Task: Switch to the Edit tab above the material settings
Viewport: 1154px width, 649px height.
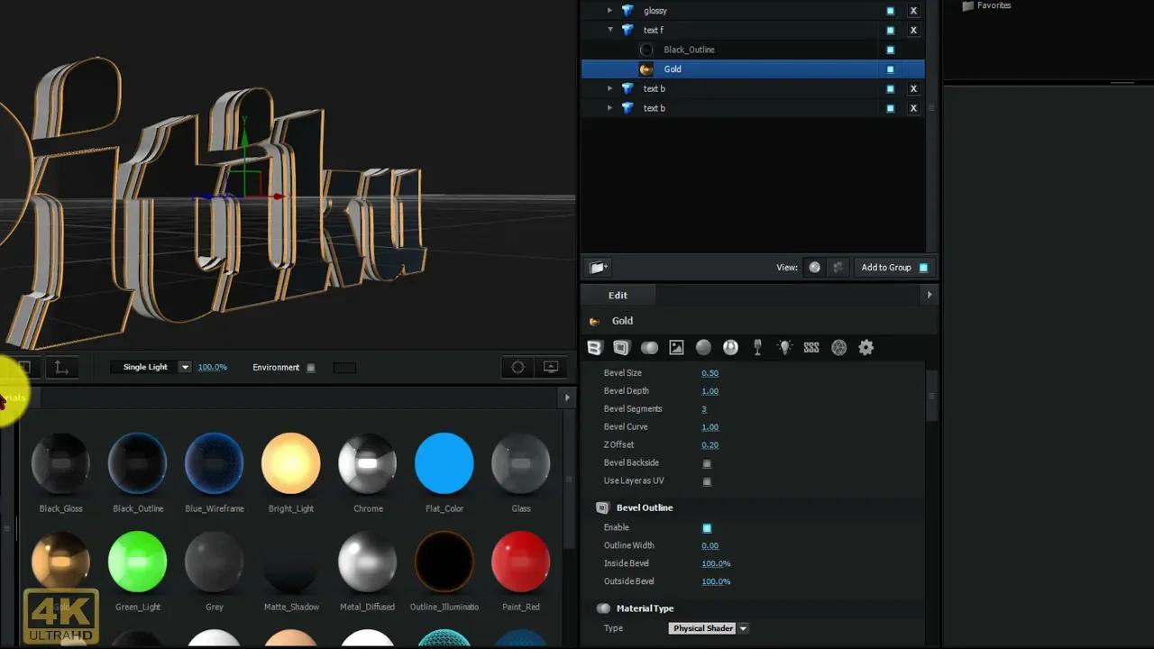Action: (x=618, y=295)
